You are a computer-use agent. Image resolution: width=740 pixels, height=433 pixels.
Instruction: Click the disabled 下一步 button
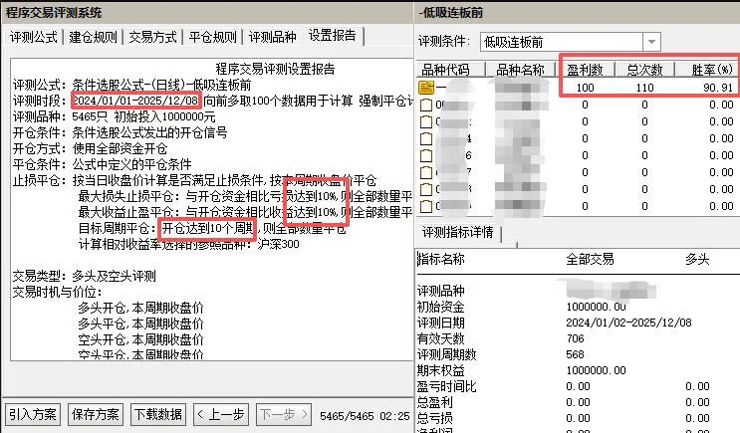284,415
